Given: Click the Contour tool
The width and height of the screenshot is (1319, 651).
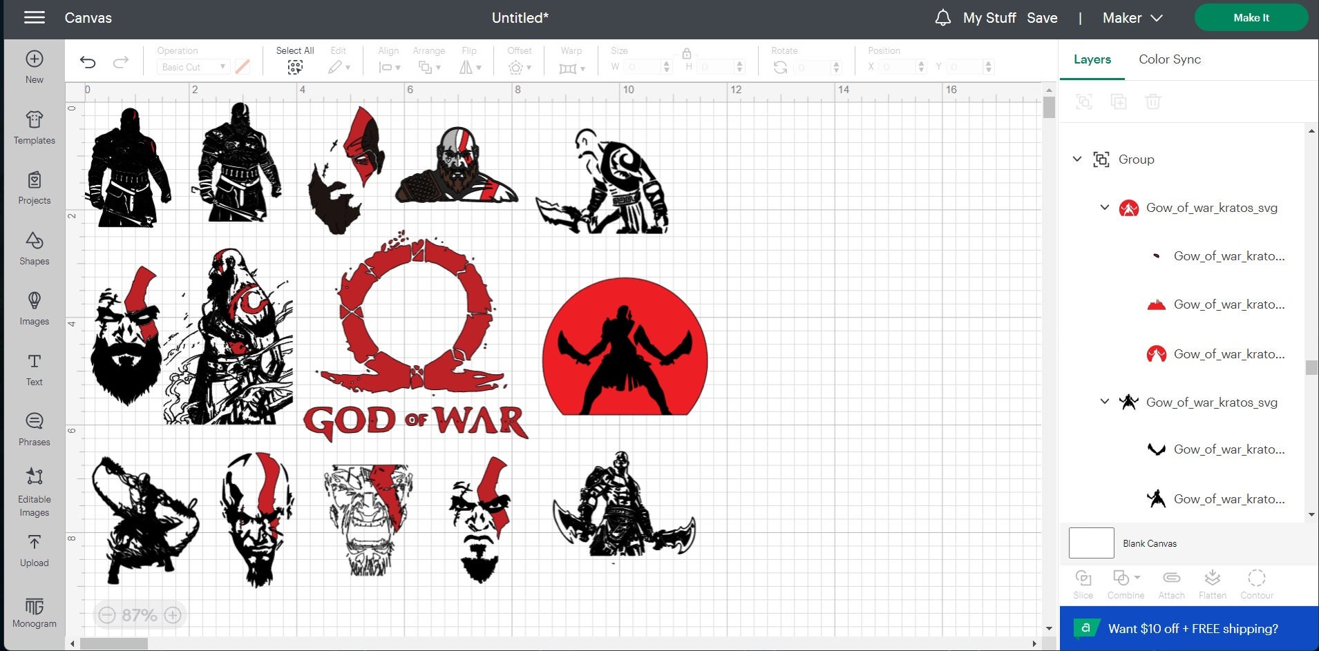Looking at the screenshot, I should (x=1257, y=584).
